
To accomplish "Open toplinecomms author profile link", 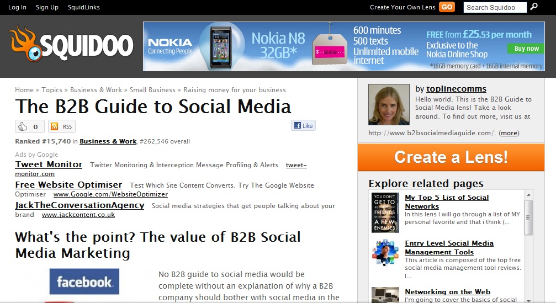I will (x=457, y=89).
